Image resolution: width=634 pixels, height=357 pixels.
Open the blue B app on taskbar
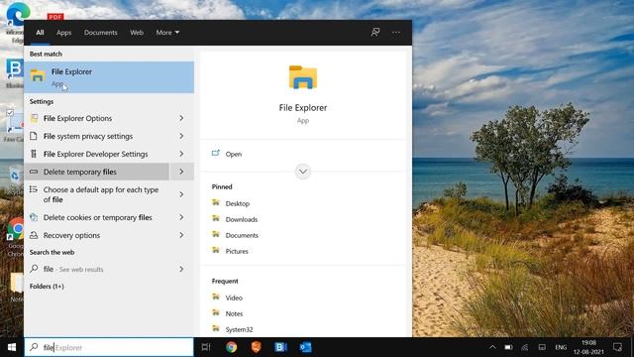(x=280, y=347)
